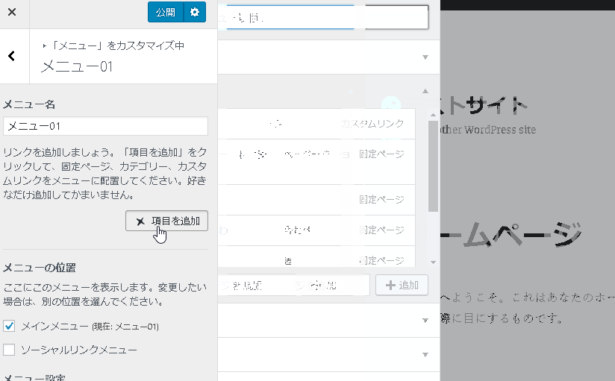Viewport: 615px width, 381px height.
Task: Click the 項目を追加 button
Action: click(166, 221)
